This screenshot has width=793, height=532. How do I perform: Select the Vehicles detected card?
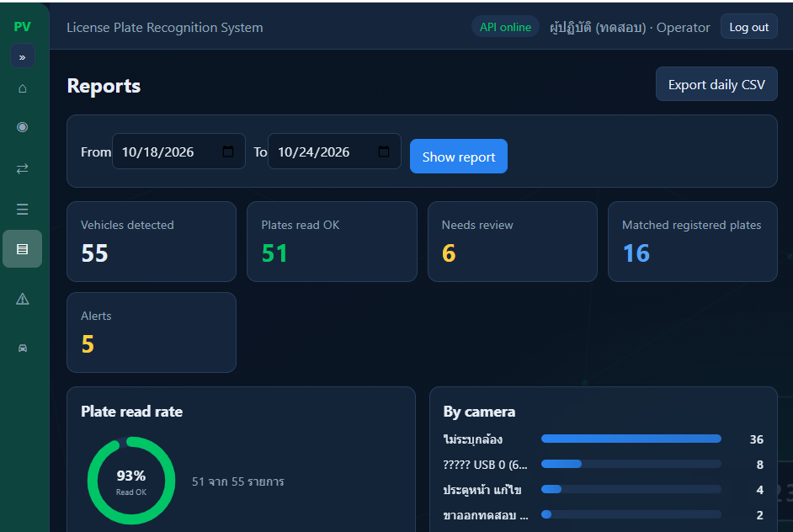click(x=152, y=242)
